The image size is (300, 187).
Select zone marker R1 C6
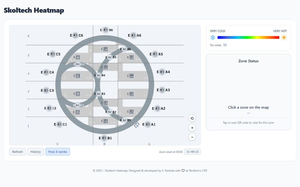pos(75,35)
